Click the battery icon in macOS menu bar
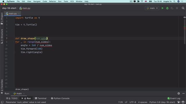The height and width of the screenshot is (104, 186). (150, 1)
